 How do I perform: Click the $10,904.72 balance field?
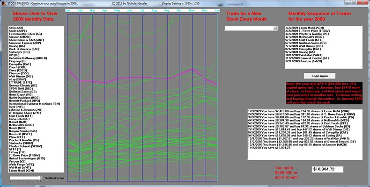327,169
